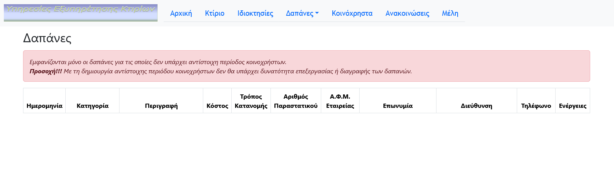Click the Υπηρεσίες Εξυπηρέτησης Κτιρίων logo
This screenshot has width=614, height=175.
(x=81, y=13)
